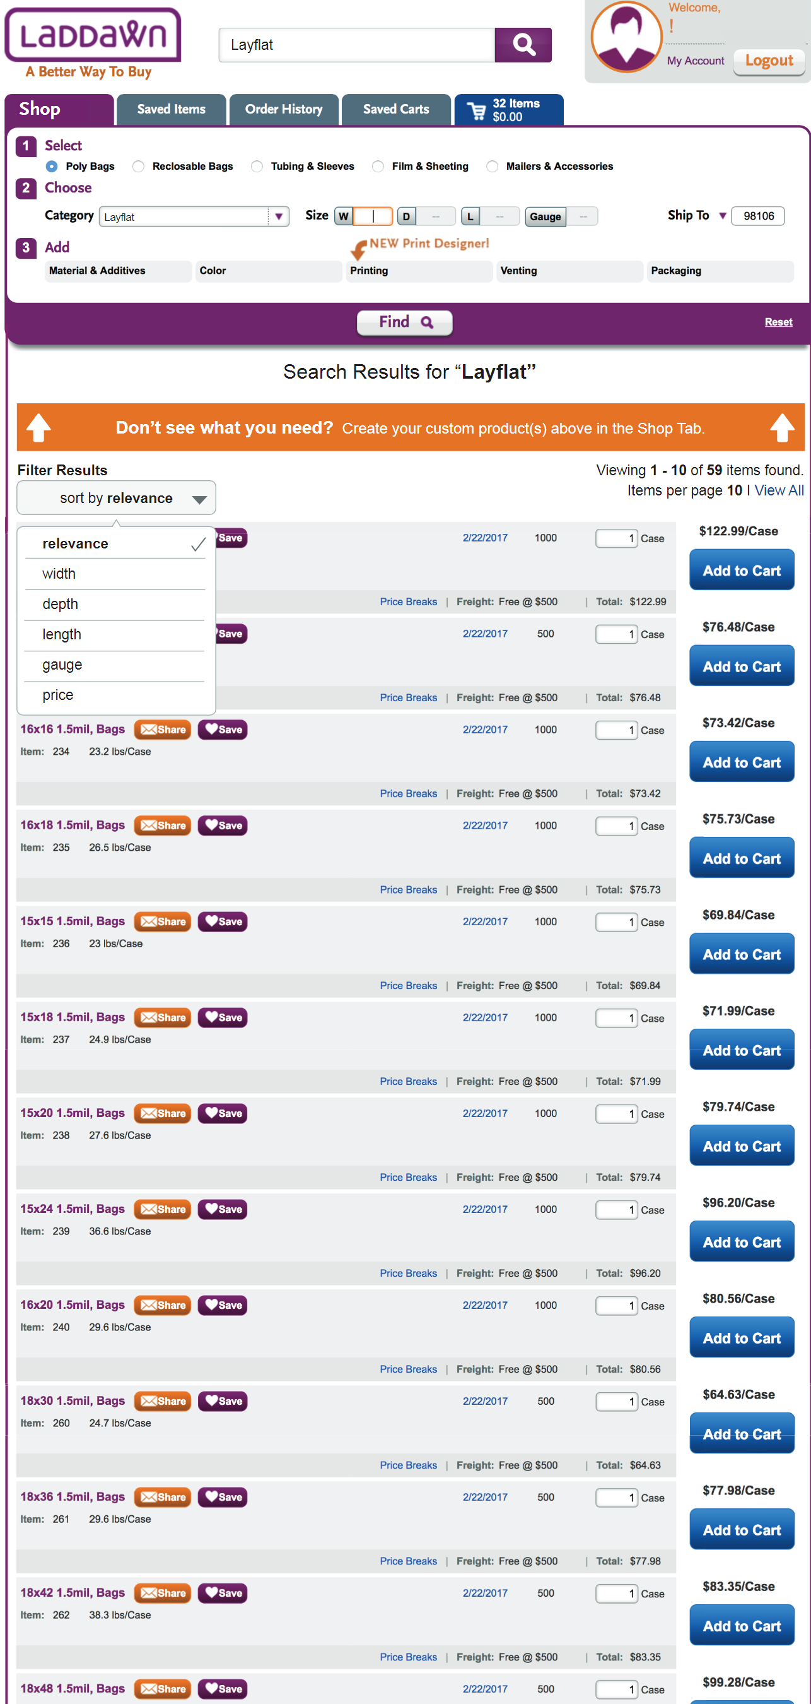The image size is (811, 1704).
Task: Save the 15x15 1.5mil Bags item
Action: pyautogui.click(x=223, y=921)
